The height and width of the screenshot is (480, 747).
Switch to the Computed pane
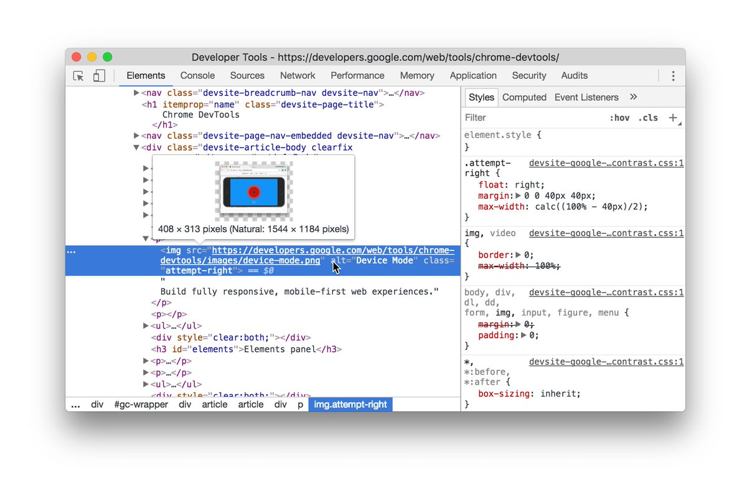(x=524, y=97)
